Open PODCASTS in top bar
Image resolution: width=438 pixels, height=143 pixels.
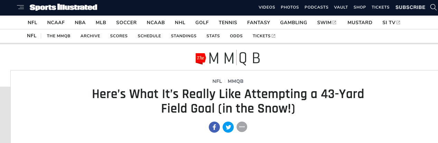coord(316,7)
